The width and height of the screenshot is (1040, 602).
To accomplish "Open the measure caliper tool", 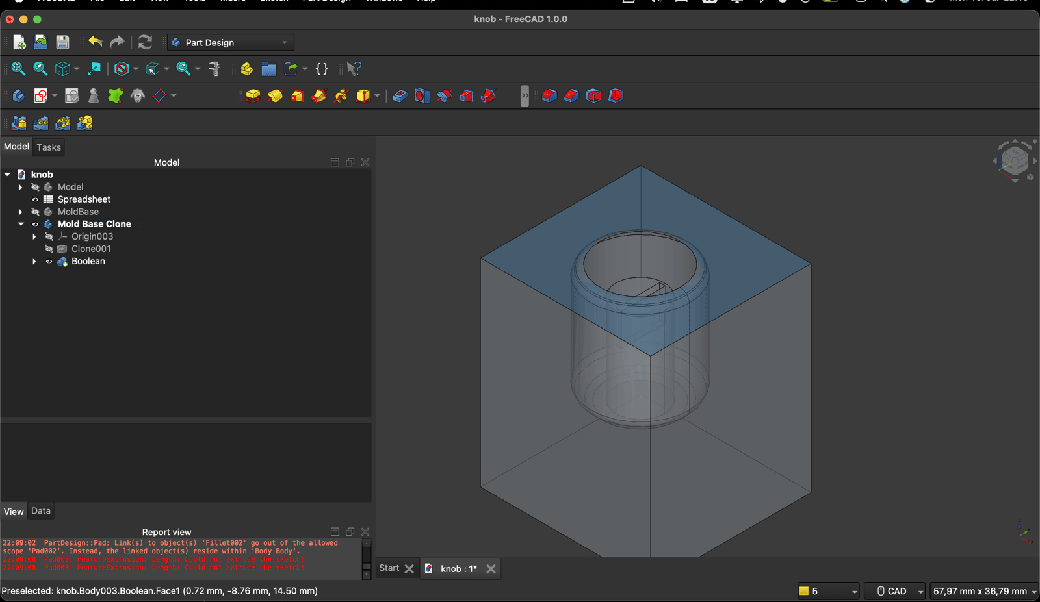I will coord(214,69).
